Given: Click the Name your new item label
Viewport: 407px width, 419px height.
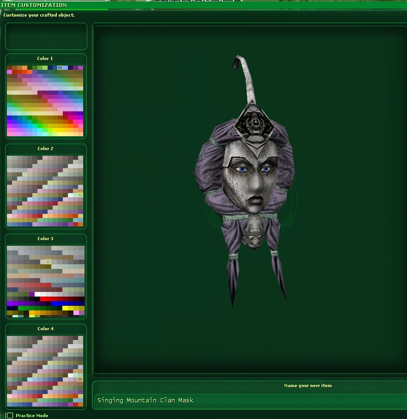Looking at the screenshot, I should (308, 386).
